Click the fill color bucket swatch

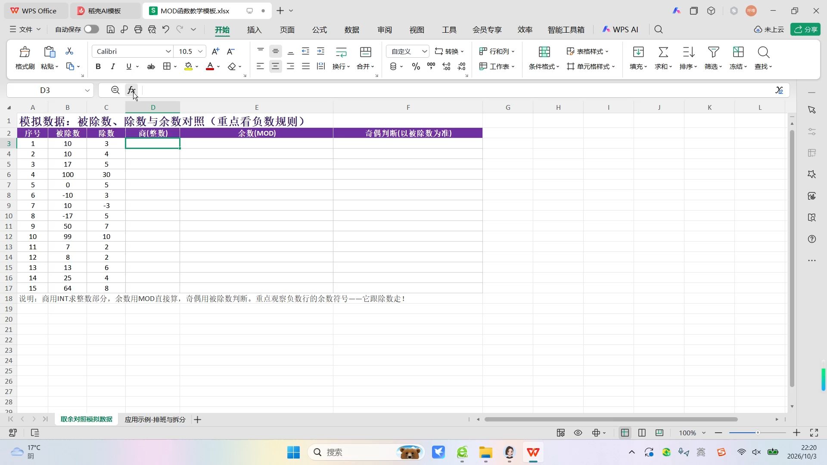(x=188, y=66)
